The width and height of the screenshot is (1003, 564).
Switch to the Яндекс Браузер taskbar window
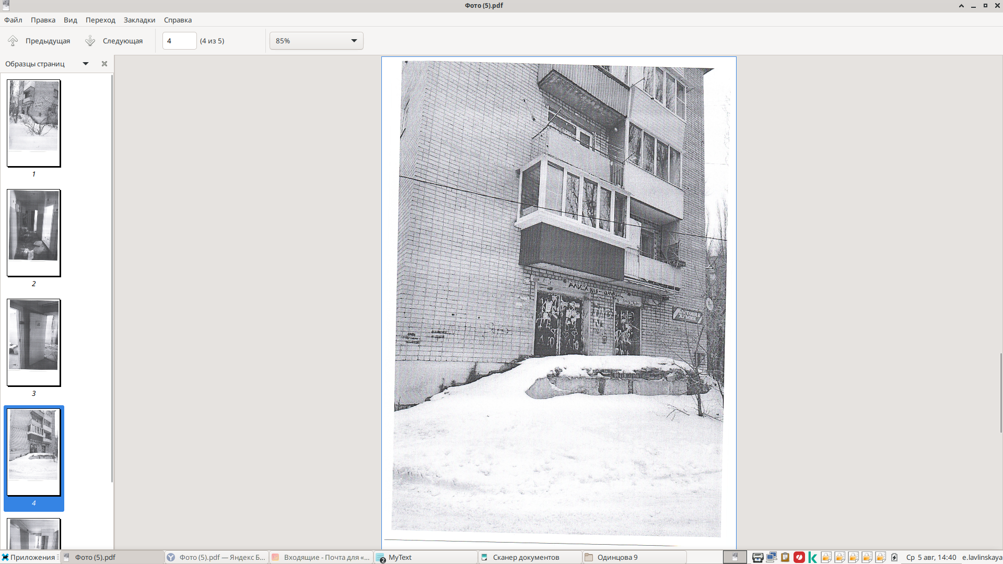point(217,557)
